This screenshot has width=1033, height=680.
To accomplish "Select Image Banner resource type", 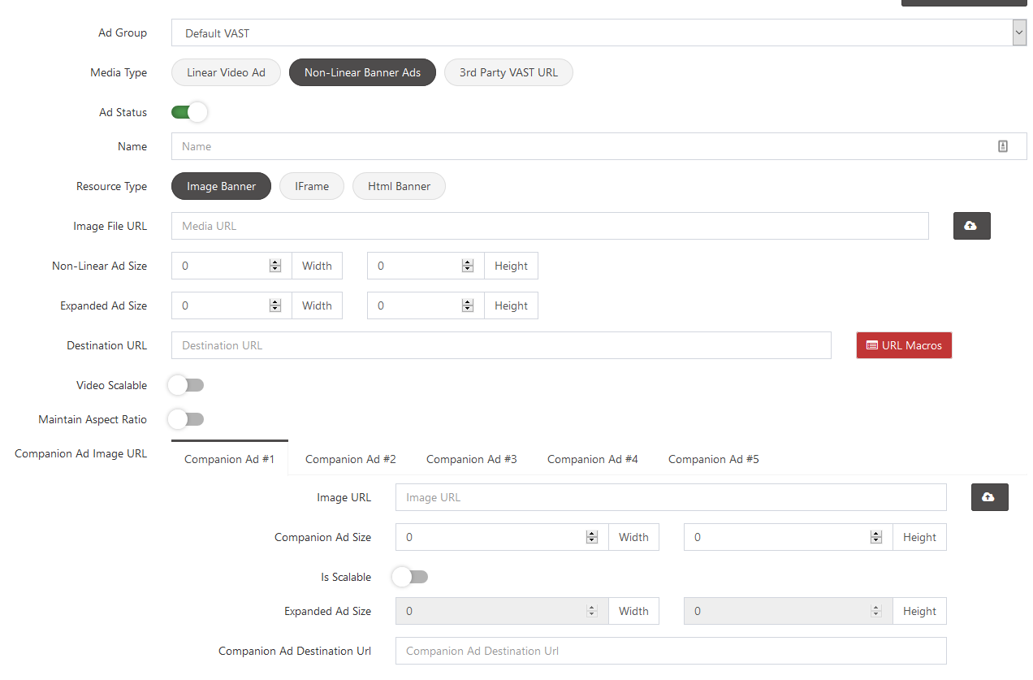I will click(221, 186).
